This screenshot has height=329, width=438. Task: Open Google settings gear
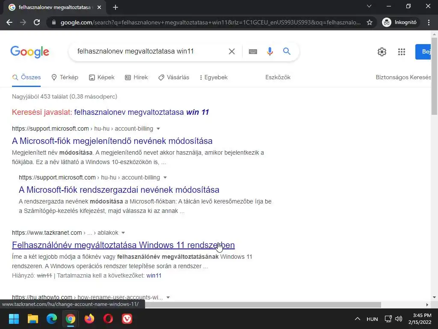pos(382,52)
